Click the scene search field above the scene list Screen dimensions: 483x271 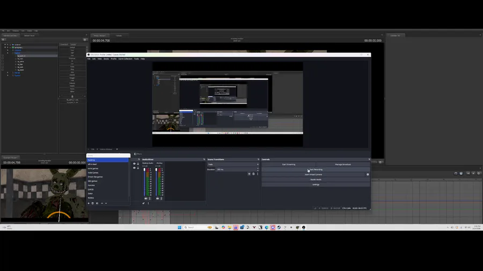[108, 155]
